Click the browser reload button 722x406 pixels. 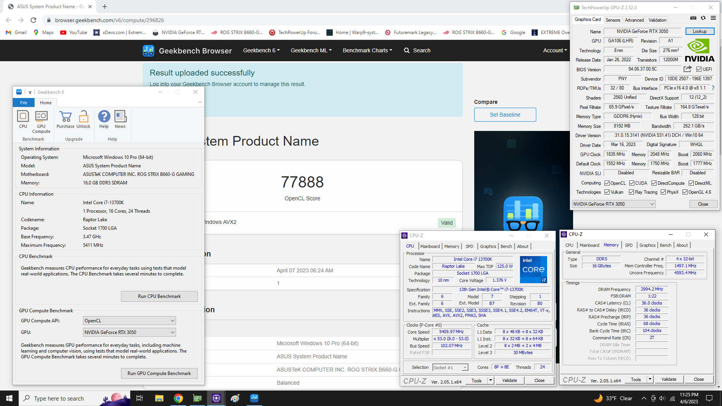[x=33, y=20]
